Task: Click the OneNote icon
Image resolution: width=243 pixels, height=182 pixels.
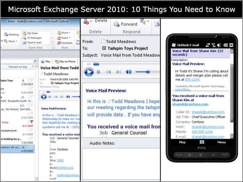Action: pyautogui.click(x=59, y=43)
